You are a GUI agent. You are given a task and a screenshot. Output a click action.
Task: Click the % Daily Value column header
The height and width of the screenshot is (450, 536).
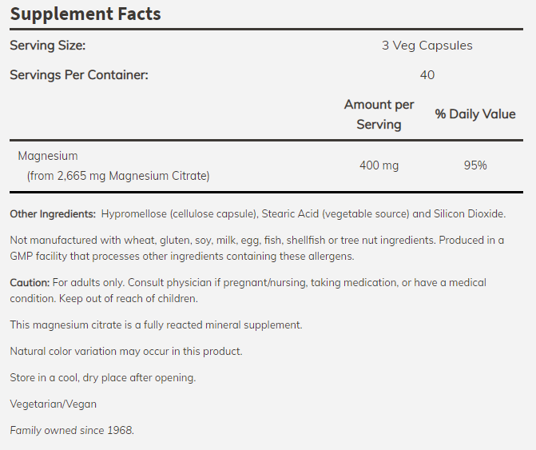[x=474, y=114]
